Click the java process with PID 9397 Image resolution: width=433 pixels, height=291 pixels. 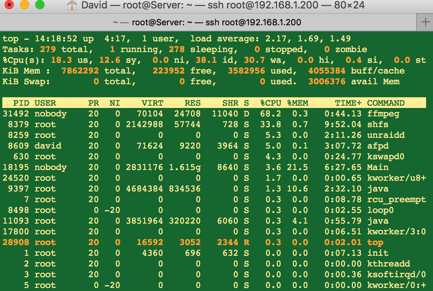[377, 189]
